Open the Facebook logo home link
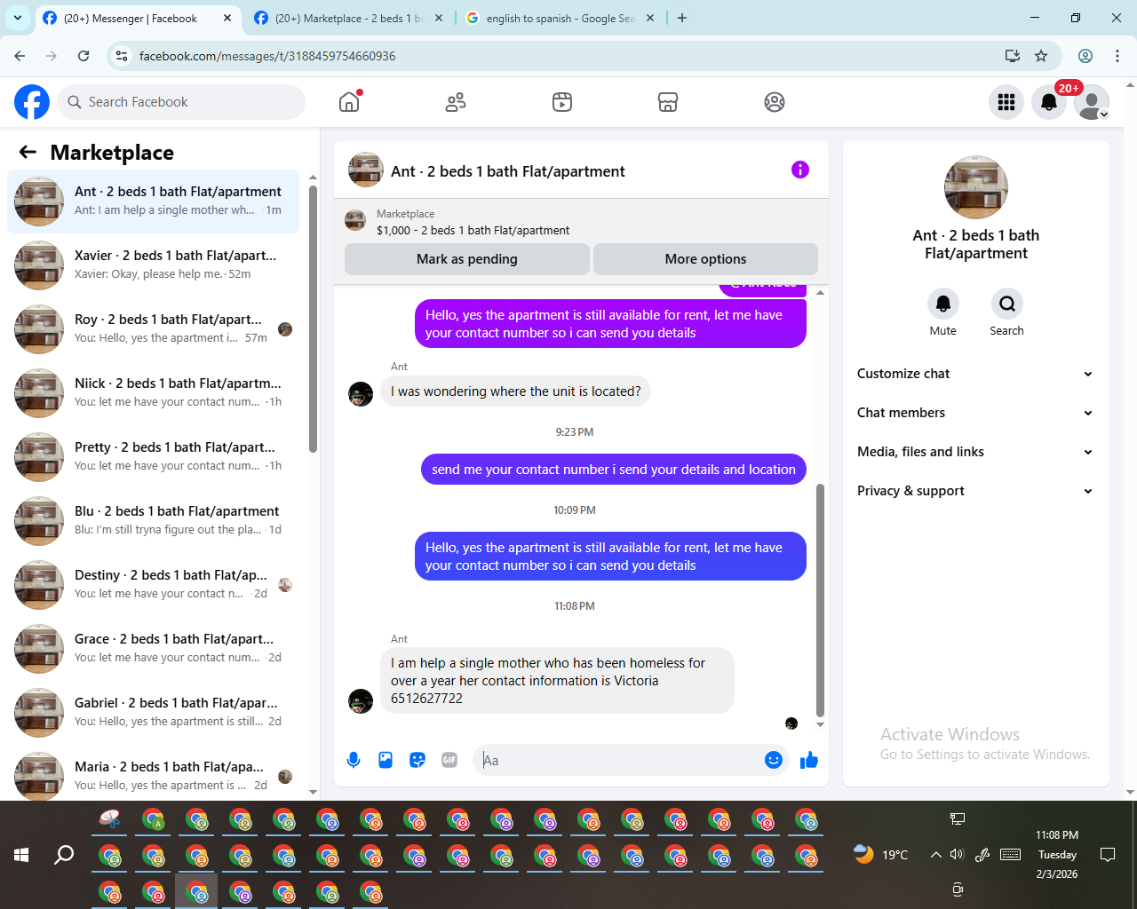 tap(32, 102)
